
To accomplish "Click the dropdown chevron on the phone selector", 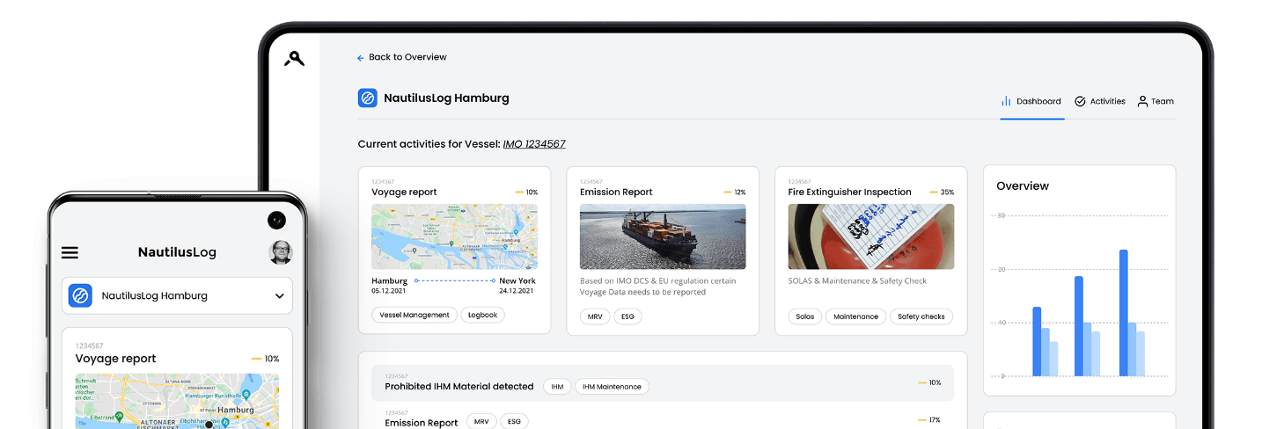I will pos(279,296).
